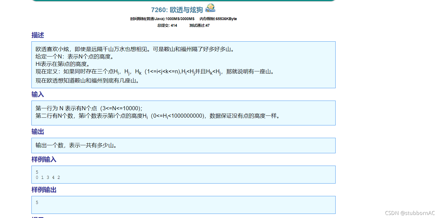This screenshot has height=218, width=439.
Task: Click the 输入 section heading
Action: 38,95
